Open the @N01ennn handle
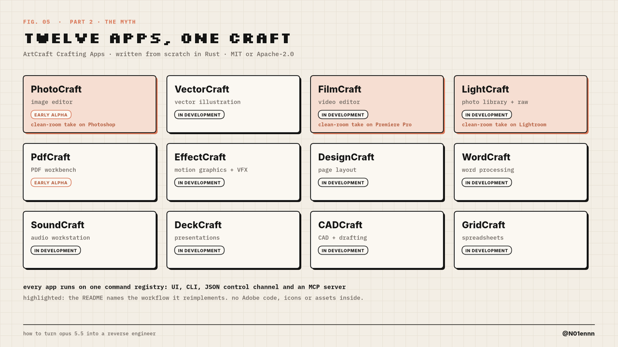618x347 pixels. pos(578,334)
